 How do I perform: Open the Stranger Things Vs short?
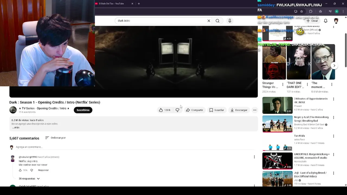[274, 62]
